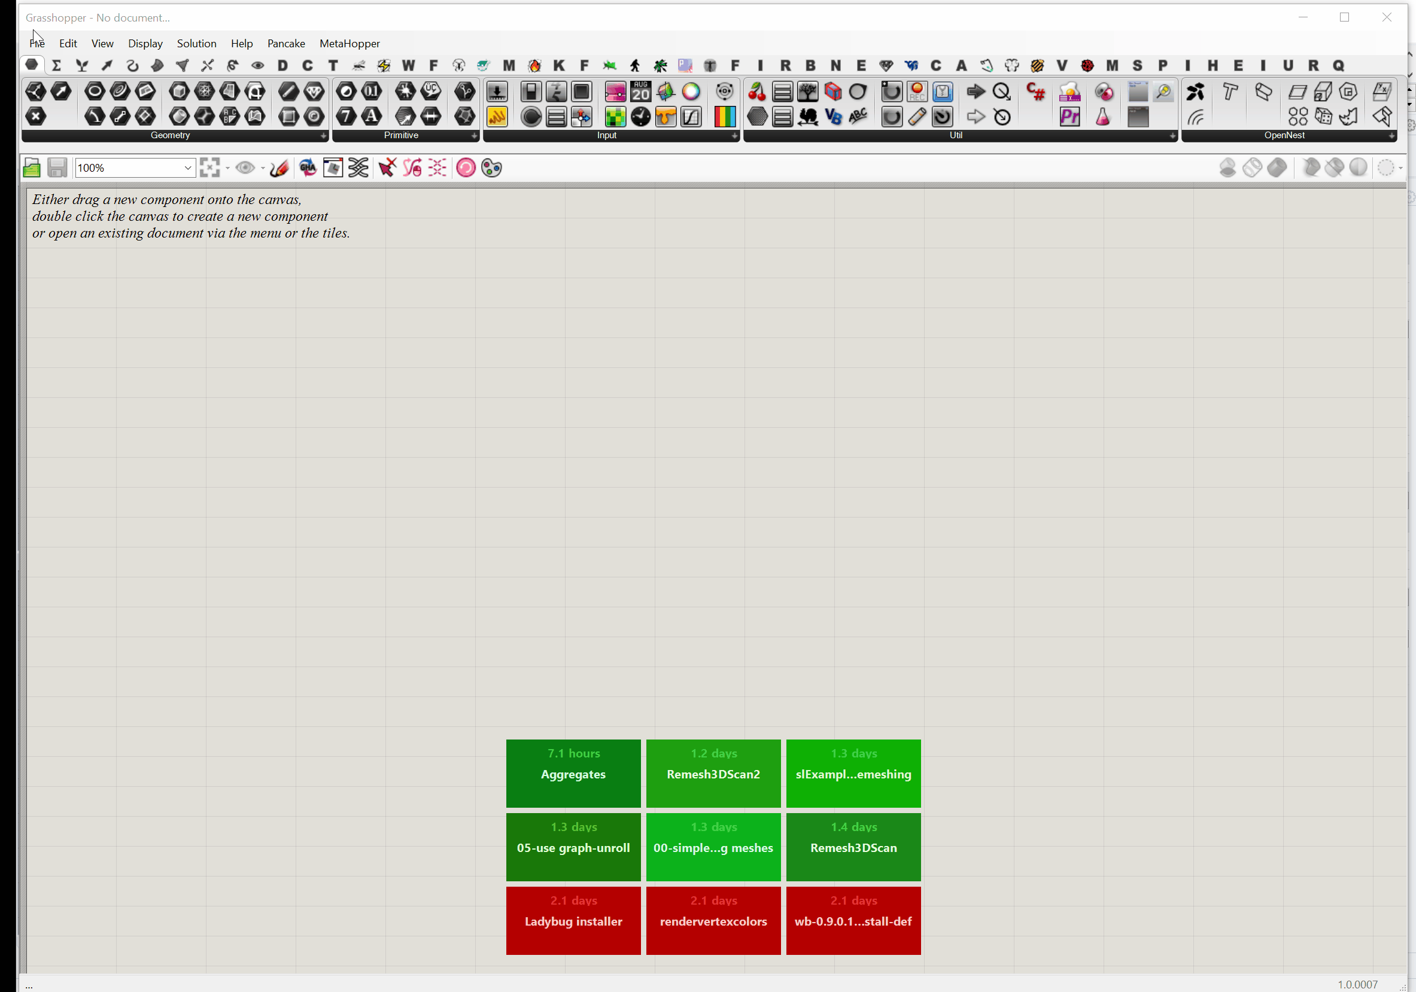The image size is (1416, 992).
Task: Open the Solution menu
Action: (x=196, y=43)
